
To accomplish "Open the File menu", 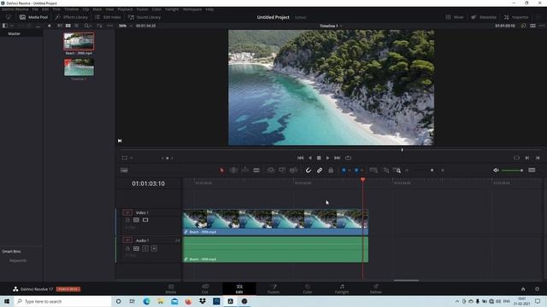I will 35,9.
